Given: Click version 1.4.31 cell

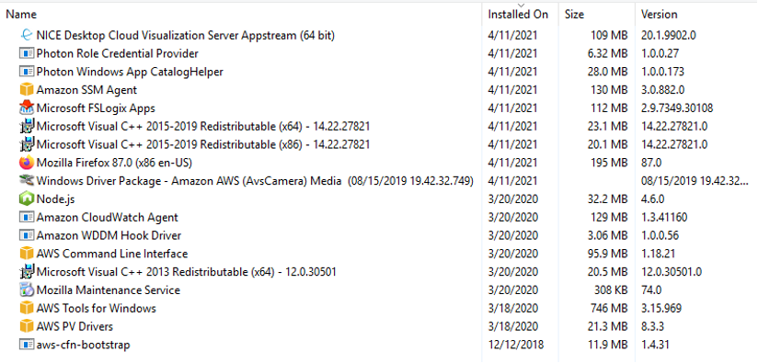Looking at the screenshot, I should 655,345.
